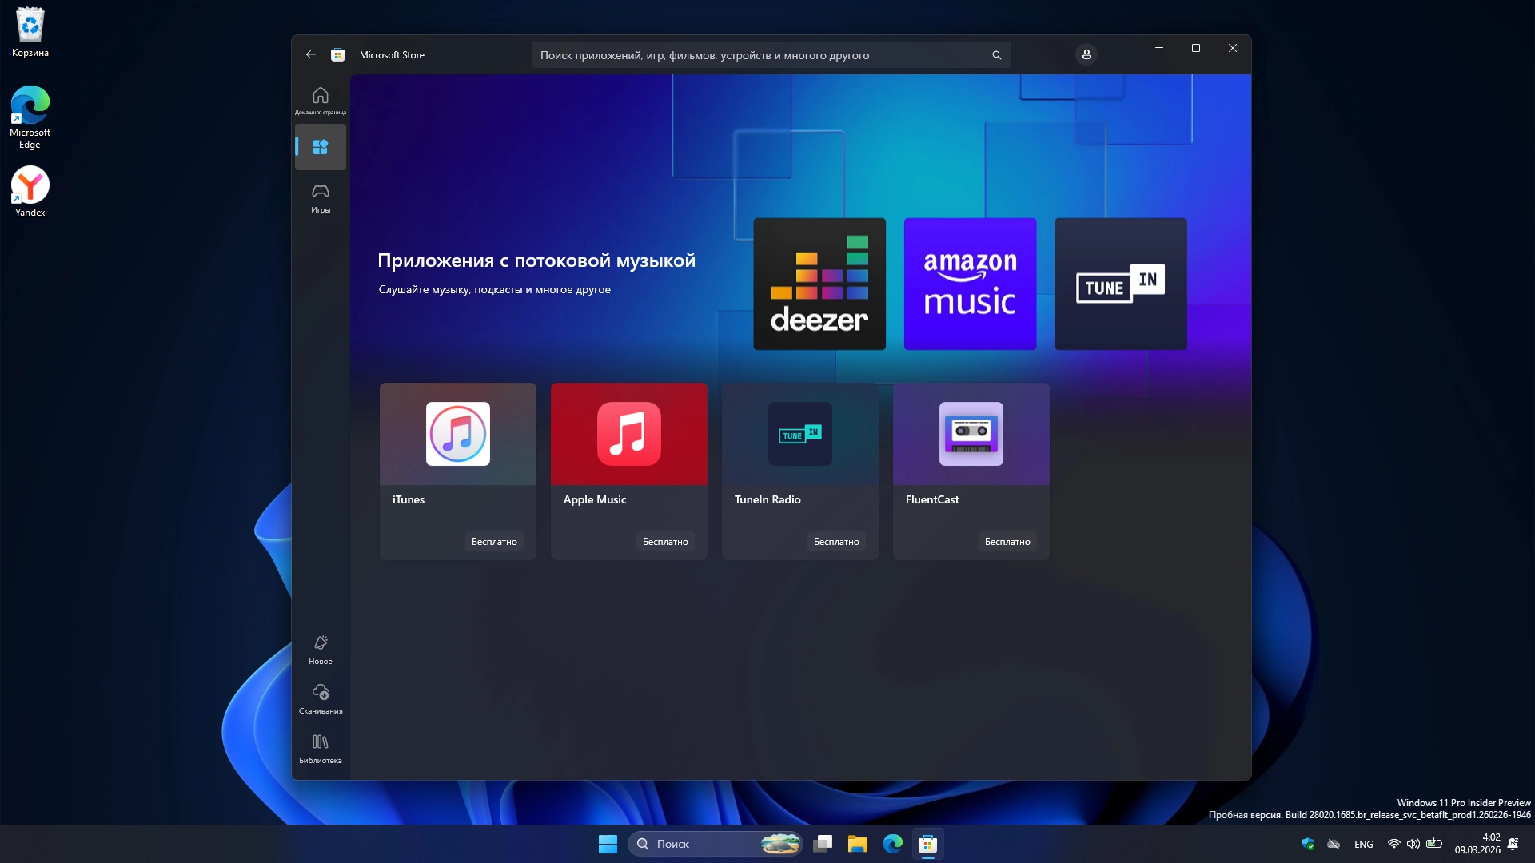This screenshot has height=863, width=1535.
Task: Open ENG language indicator in tray
Action: click(x=1363, y=845)
